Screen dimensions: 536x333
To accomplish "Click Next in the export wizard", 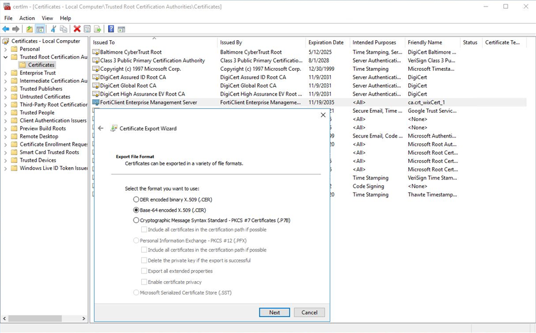I will (x=274, y=312).
